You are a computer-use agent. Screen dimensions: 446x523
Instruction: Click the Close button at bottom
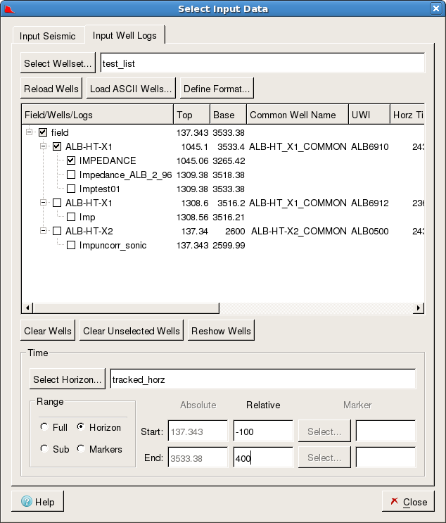click(408, 501)
